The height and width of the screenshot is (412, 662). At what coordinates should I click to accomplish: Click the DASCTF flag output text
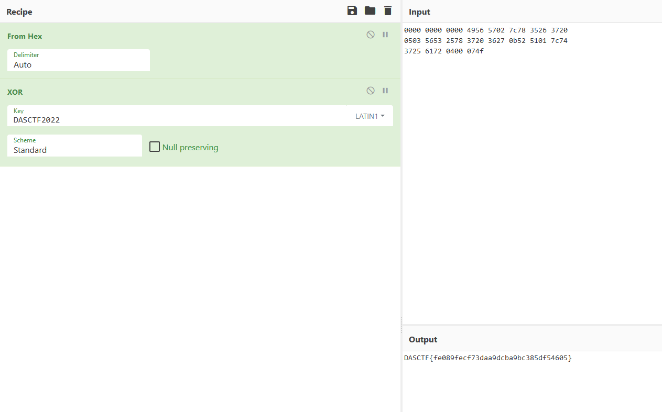coord(488,358)
